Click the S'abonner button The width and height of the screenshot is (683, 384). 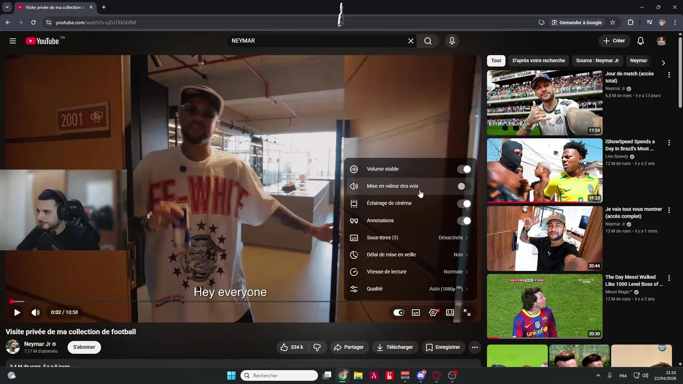84,347
